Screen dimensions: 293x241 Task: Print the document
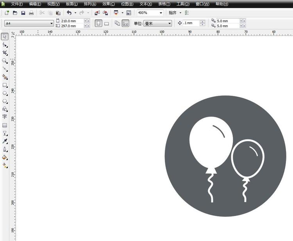pyautogui.click(x=31, y=13)
